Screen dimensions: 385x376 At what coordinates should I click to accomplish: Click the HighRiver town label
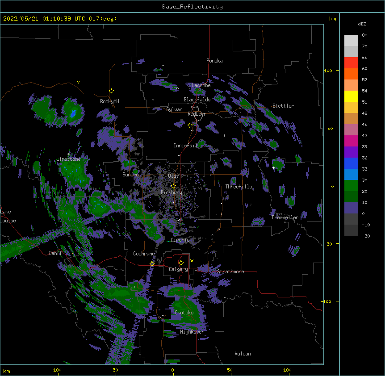coord(192,332)
